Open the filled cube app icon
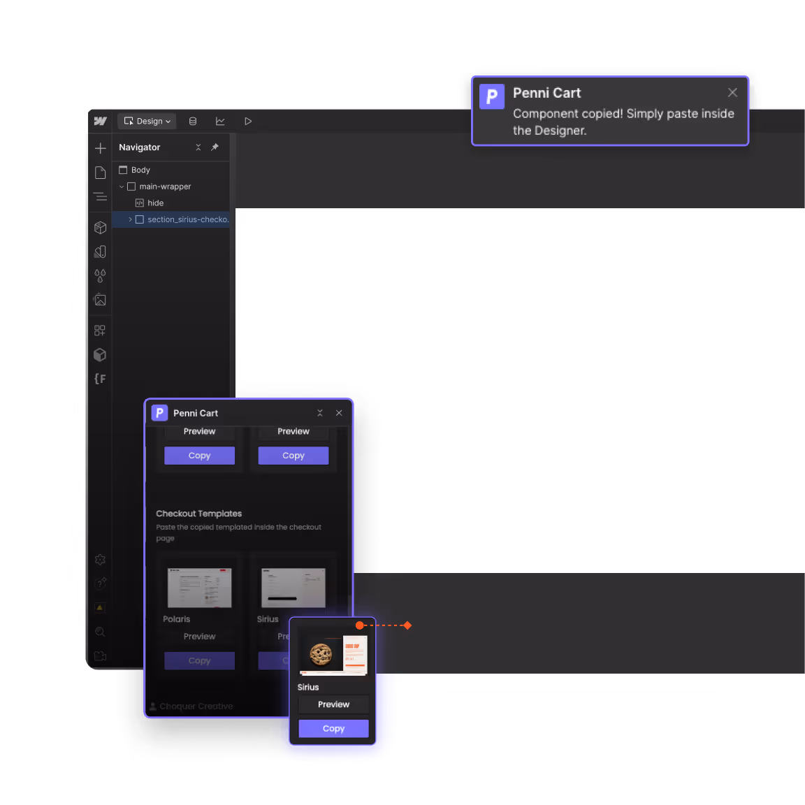 [x=100, y=355]
